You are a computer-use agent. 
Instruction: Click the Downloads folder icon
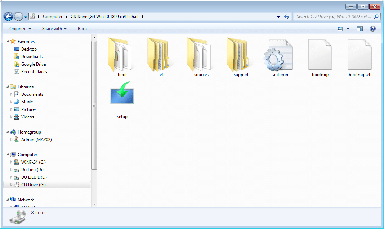[x=17, y=57]
